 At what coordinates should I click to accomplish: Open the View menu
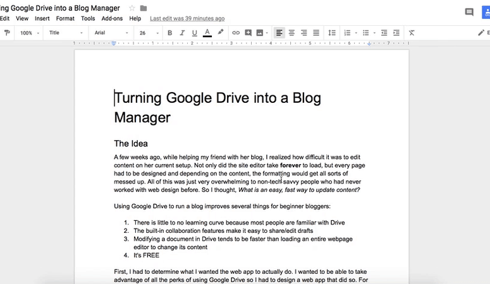coord(22,18)
